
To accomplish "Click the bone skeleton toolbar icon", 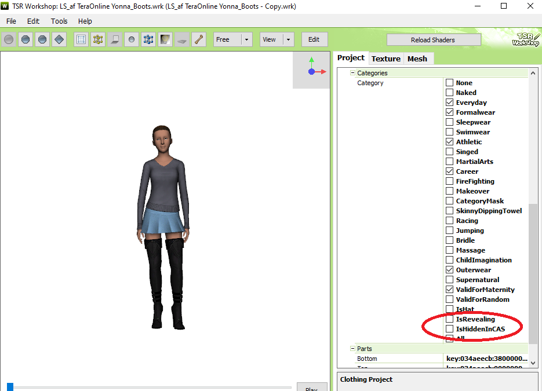I will point(199,39).
